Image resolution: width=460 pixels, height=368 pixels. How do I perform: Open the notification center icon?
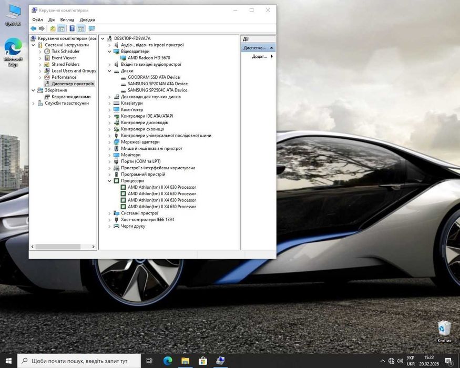click(448, 361)
